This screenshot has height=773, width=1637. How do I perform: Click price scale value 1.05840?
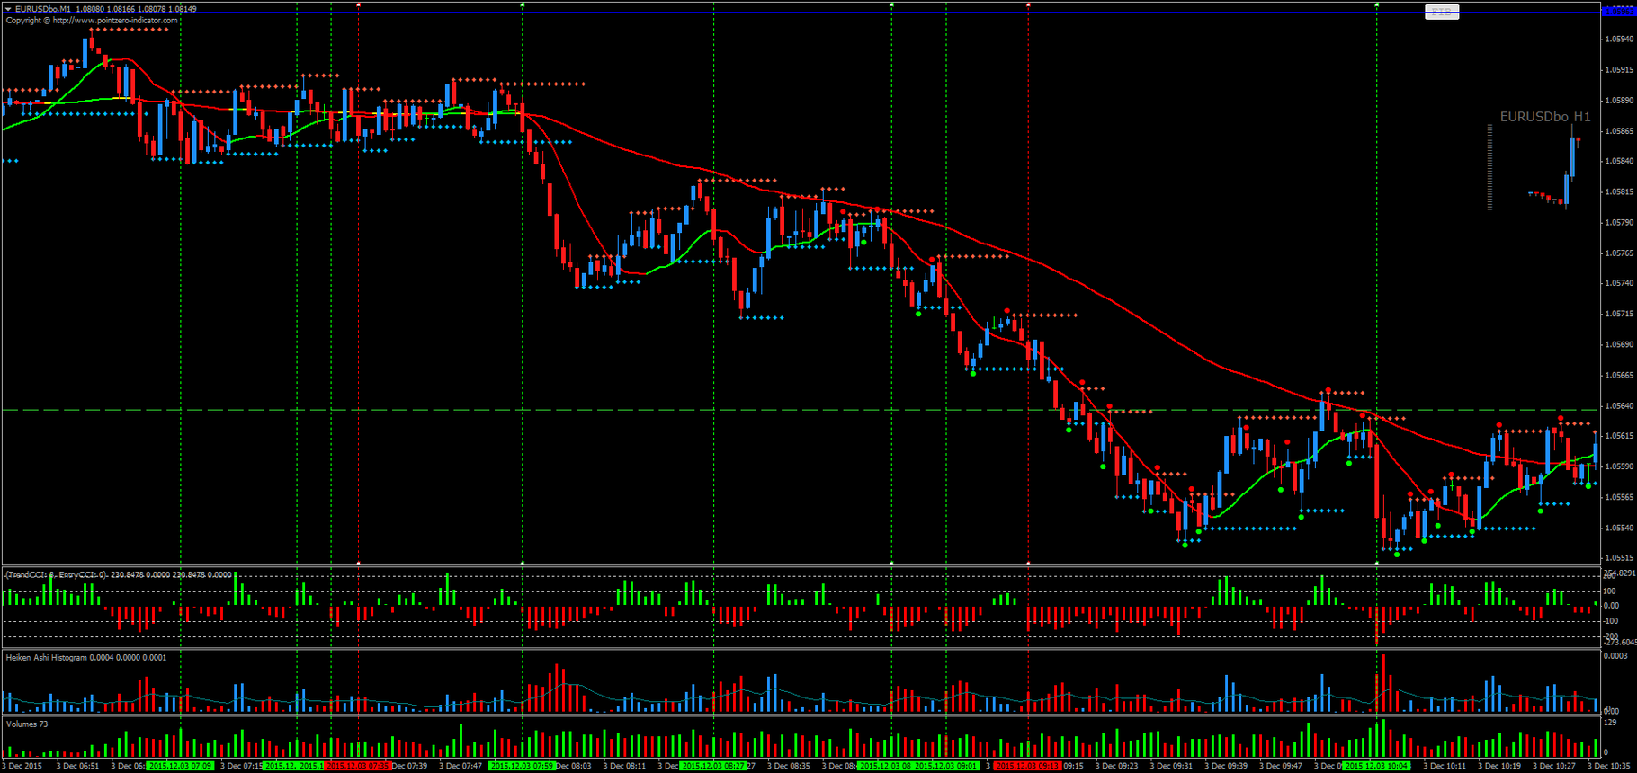(x=1619, y=162)
